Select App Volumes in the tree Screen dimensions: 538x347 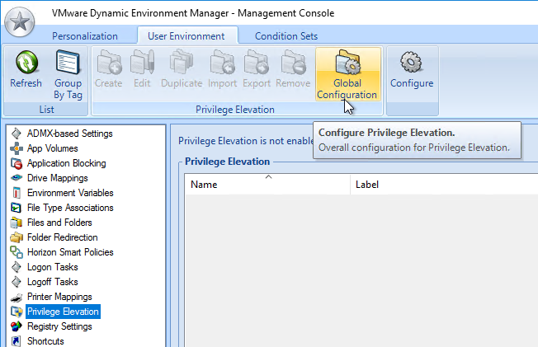point(53,148)
